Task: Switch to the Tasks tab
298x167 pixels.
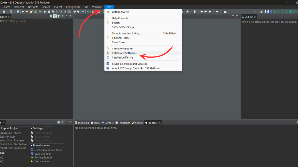Action: [95, 123]
